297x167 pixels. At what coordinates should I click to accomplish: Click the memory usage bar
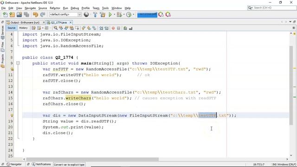tap(147, 14)
